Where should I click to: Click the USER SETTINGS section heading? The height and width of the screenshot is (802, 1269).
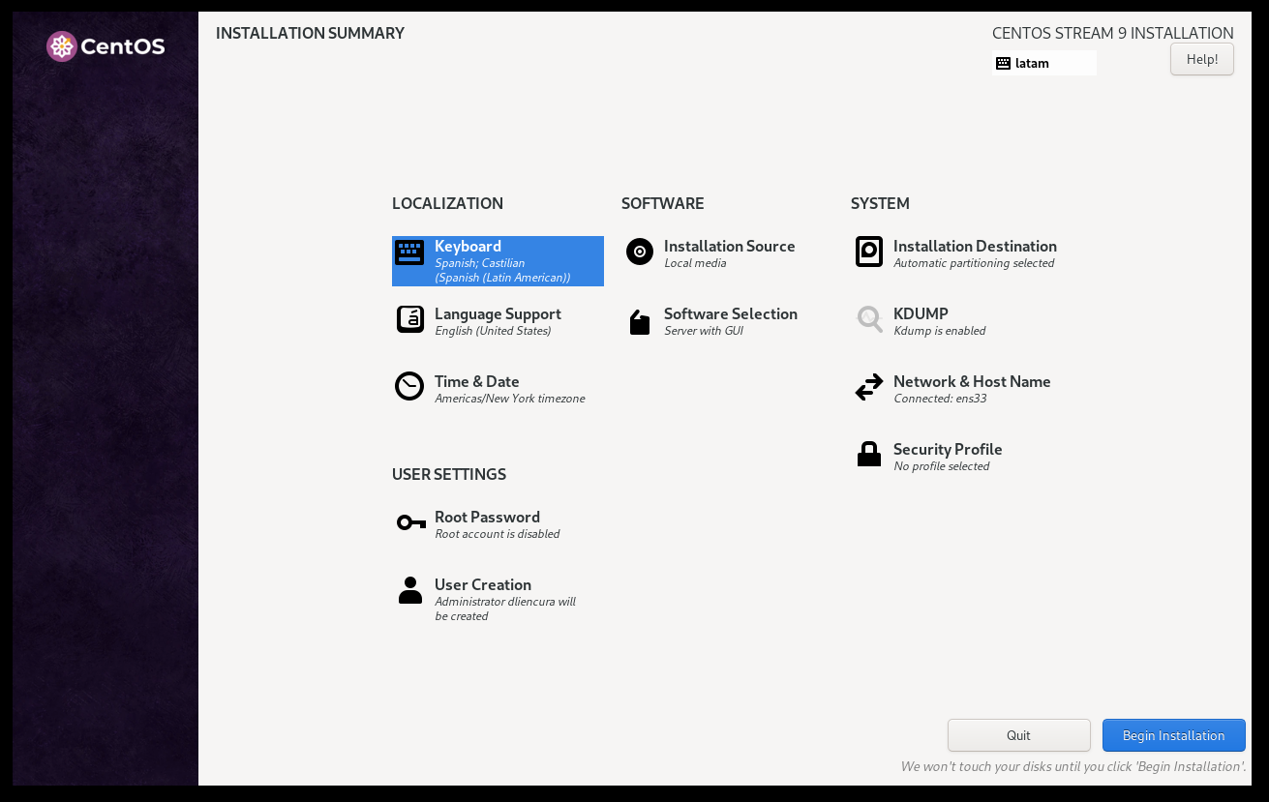tap(449, 474)
